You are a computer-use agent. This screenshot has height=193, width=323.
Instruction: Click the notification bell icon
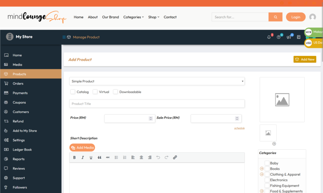[x=269, y=37]
